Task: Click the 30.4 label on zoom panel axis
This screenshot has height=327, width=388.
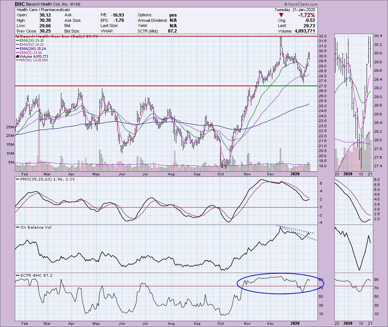Action: 378,36
